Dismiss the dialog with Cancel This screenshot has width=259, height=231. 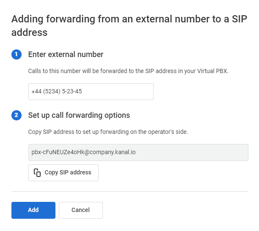coord(80,210)
